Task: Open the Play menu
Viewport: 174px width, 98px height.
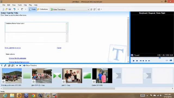Action: point(30,5)
